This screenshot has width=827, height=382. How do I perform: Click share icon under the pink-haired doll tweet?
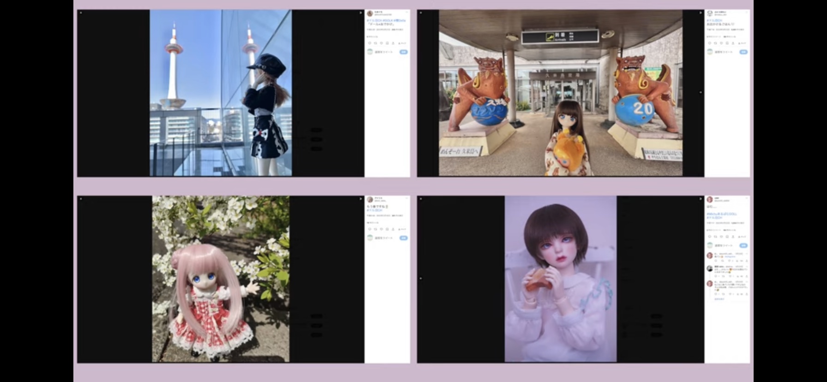[x=394, y=229]
